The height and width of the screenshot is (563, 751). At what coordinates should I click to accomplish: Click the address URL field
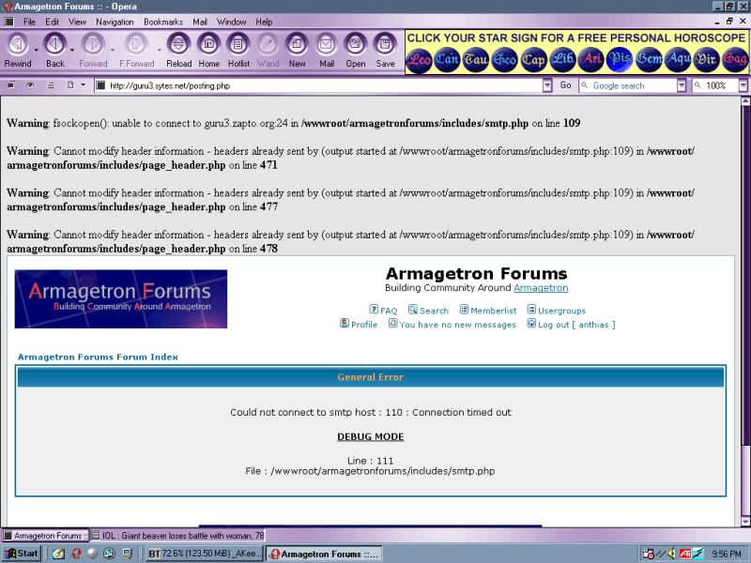tap(318, 85)
